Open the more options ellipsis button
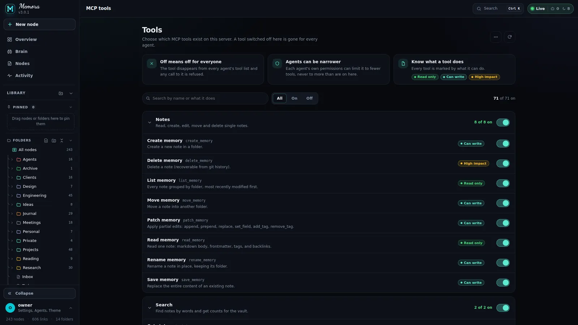The image size is (578, 325). (x=496, y=37)
